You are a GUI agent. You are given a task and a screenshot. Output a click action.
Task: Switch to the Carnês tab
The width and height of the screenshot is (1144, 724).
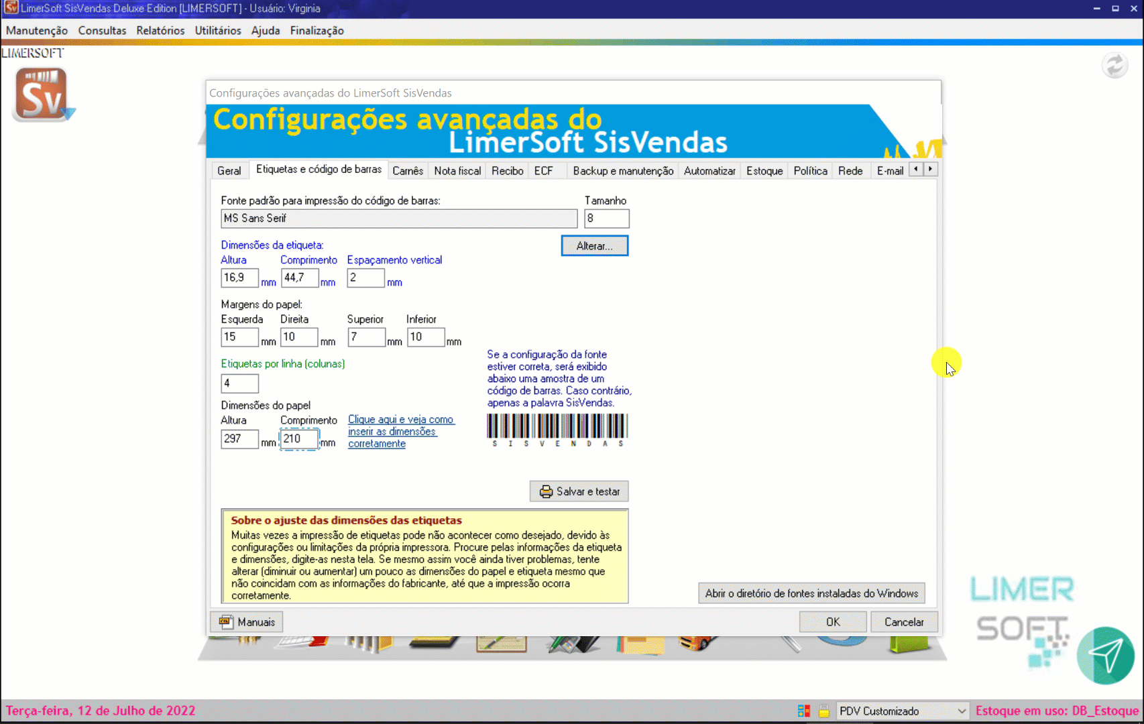point(408,171)
